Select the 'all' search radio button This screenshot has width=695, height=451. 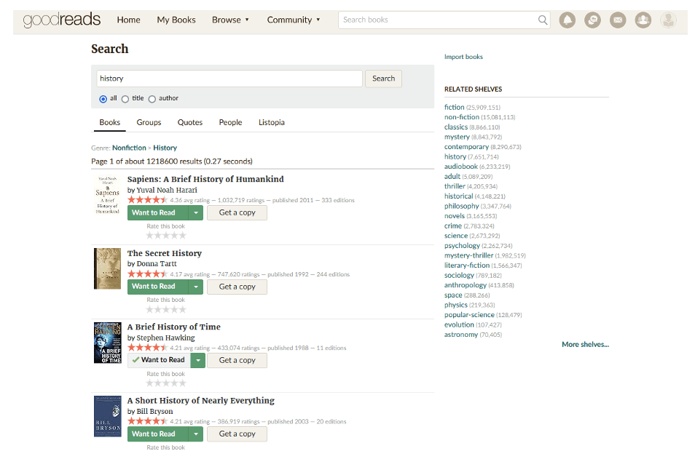click(103, 99)
